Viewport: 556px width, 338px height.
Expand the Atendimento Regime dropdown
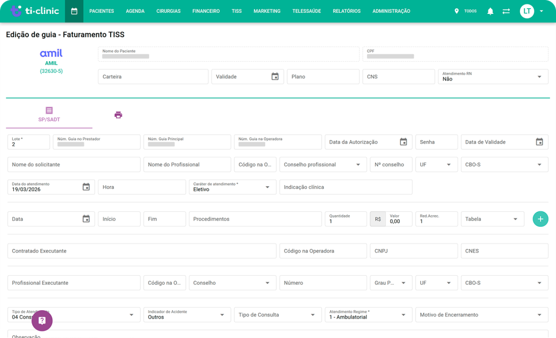(x=369, y=315)
